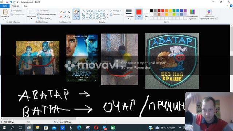Pick the yellow color swatch

[170, 11]
